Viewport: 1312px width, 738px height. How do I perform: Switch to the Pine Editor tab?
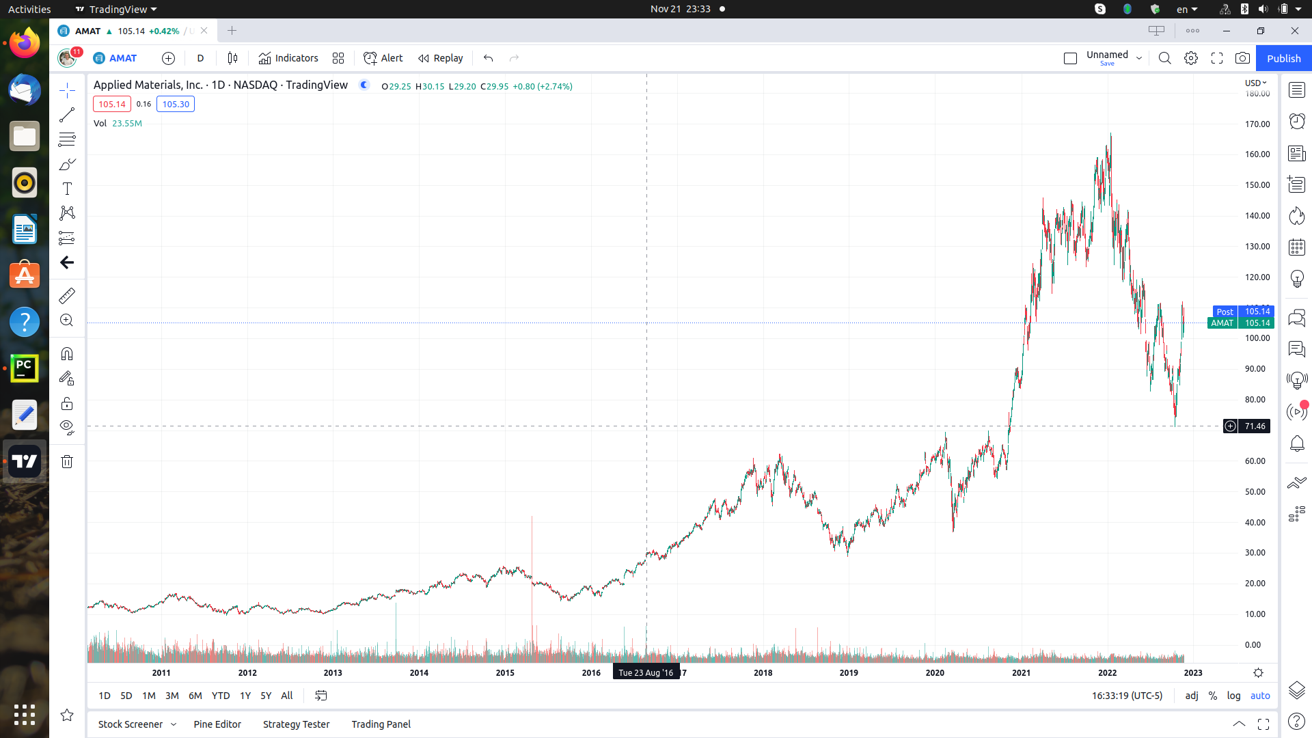coord(217,724)
